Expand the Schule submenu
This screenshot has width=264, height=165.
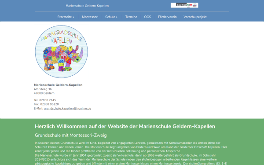111,17
